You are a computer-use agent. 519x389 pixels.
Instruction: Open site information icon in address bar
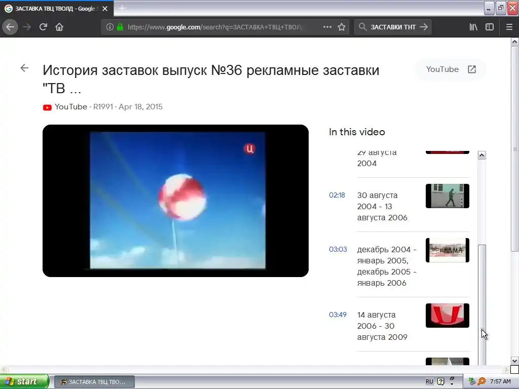109,27
